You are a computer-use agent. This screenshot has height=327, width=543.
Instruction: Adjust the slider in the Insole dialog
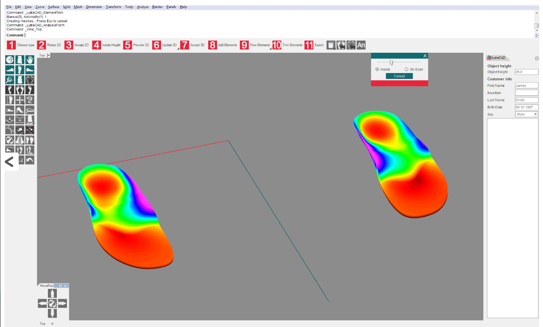pyautogui.click(x=391, y=62)
